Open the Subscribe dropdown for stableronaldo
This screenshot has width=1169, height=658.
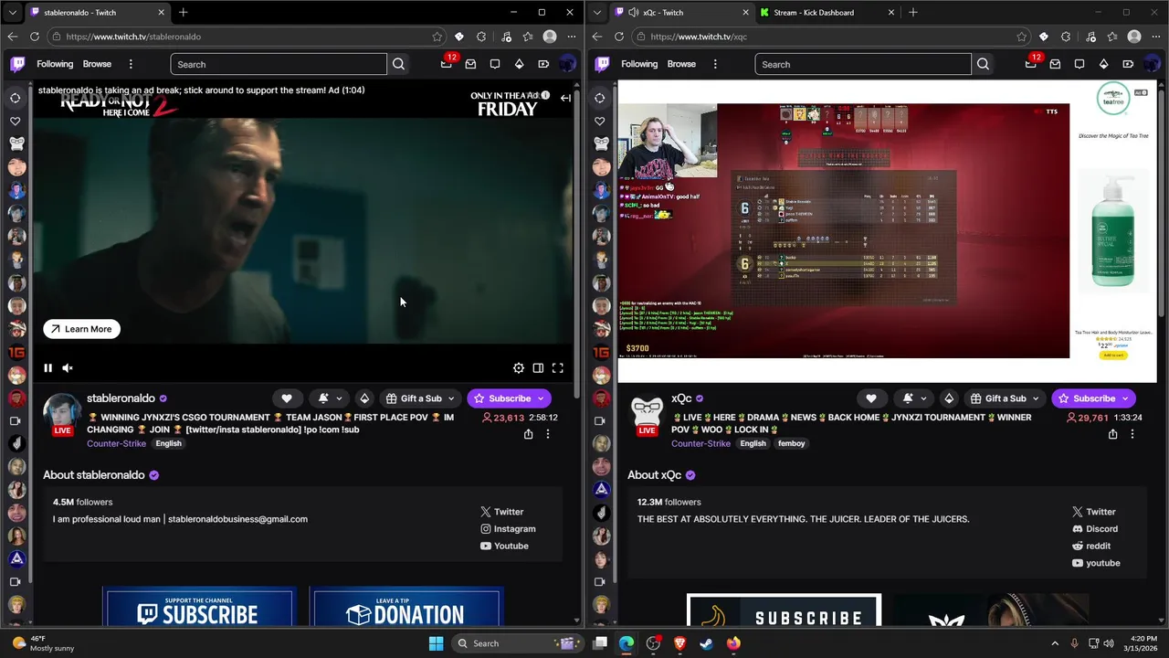click(509, 398)
